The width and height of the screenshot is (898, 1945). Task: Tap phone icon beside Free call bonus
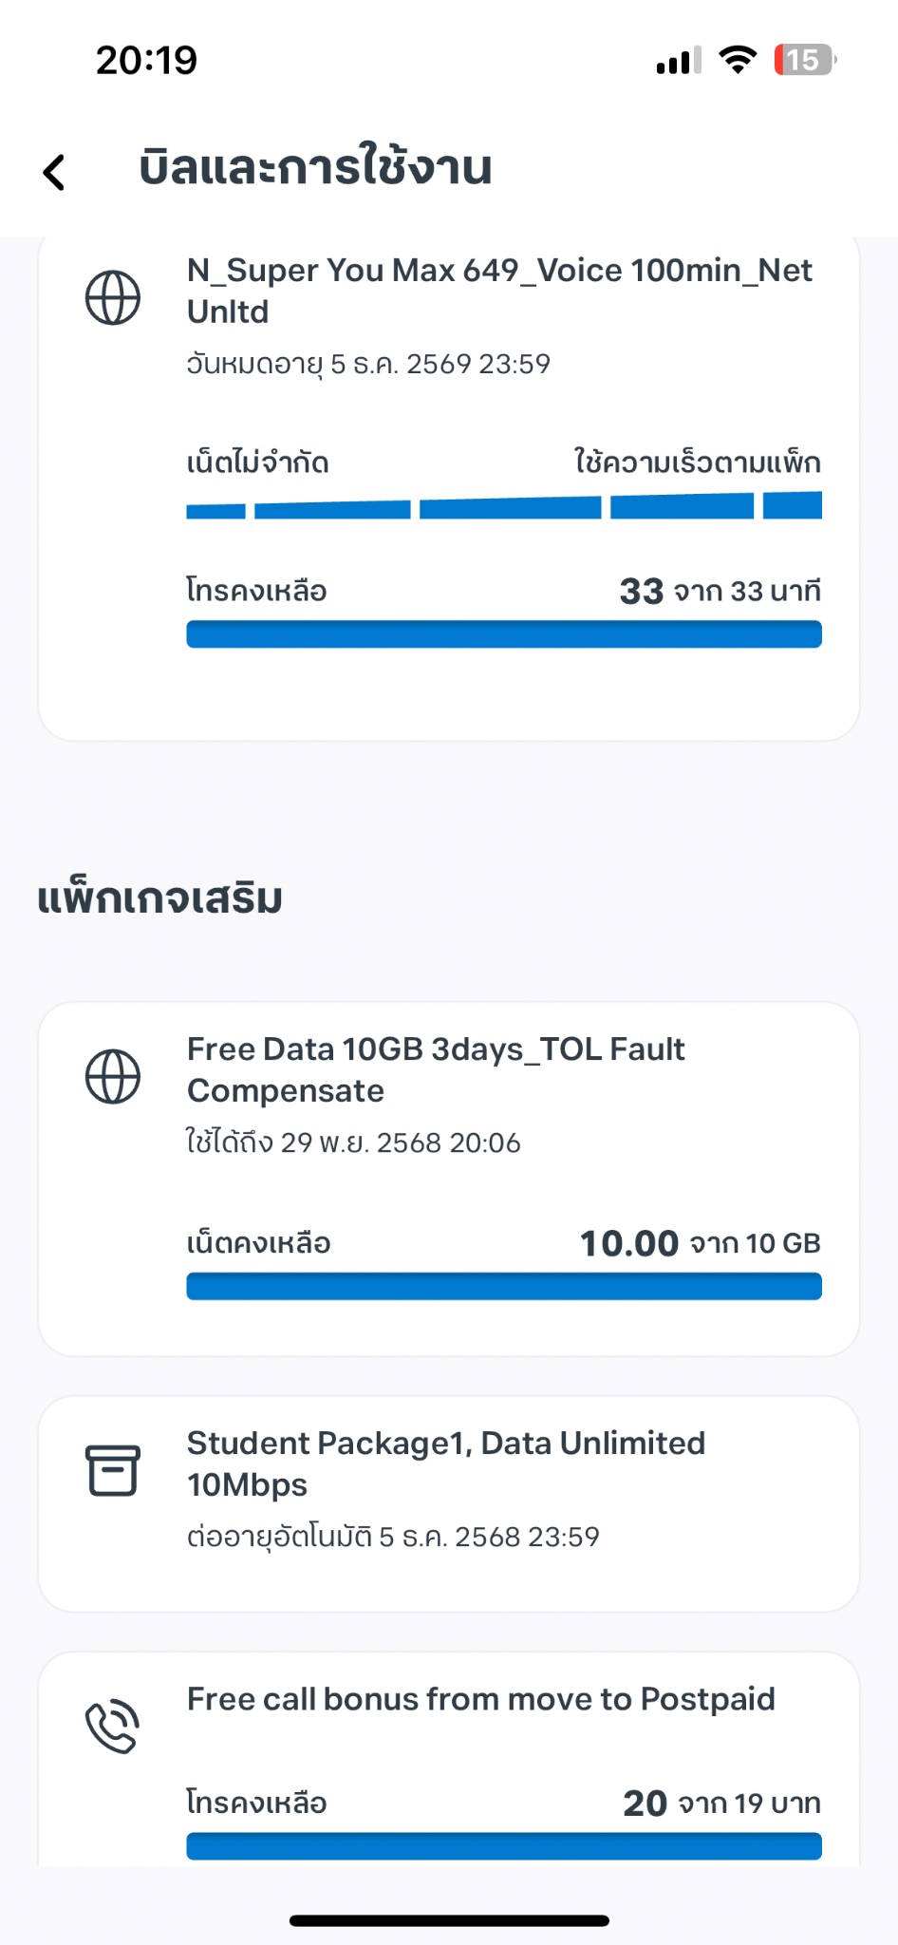[113, 1727]
